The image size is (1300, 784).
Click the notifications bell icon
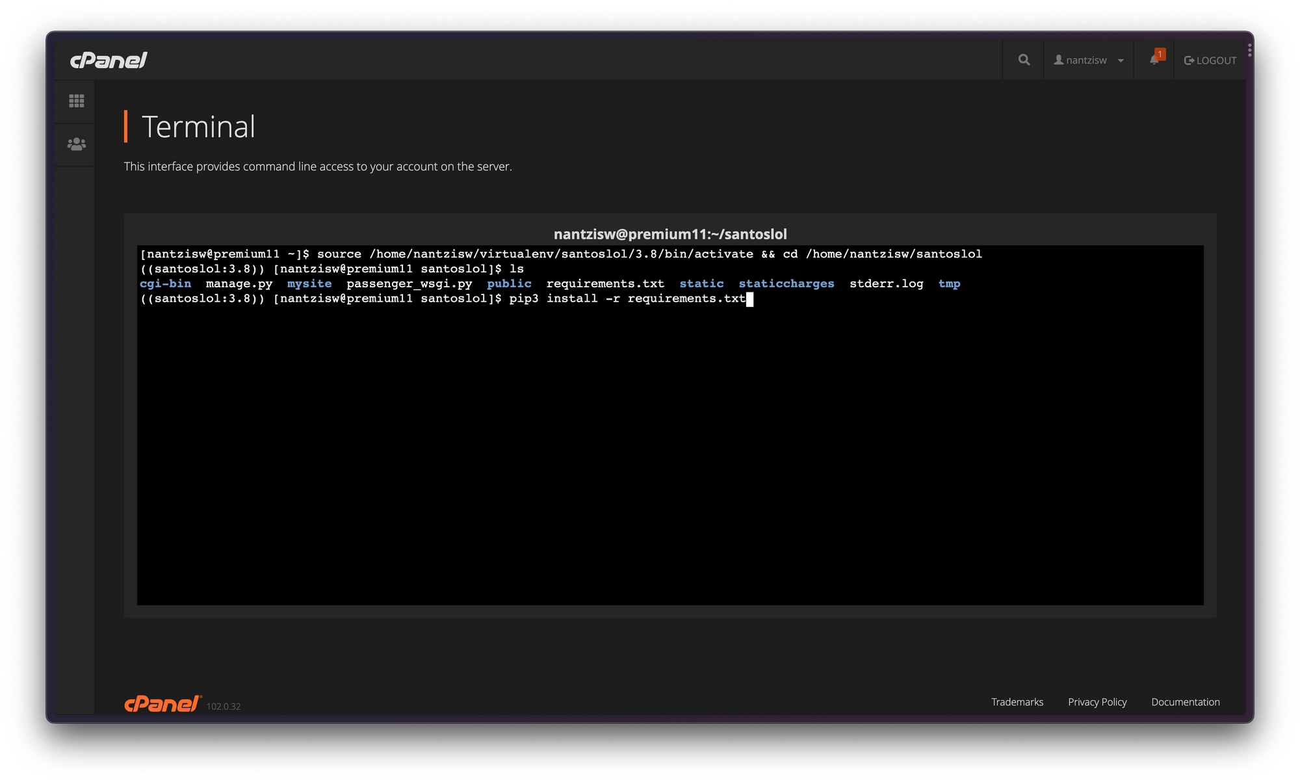tap(1154, 60)
